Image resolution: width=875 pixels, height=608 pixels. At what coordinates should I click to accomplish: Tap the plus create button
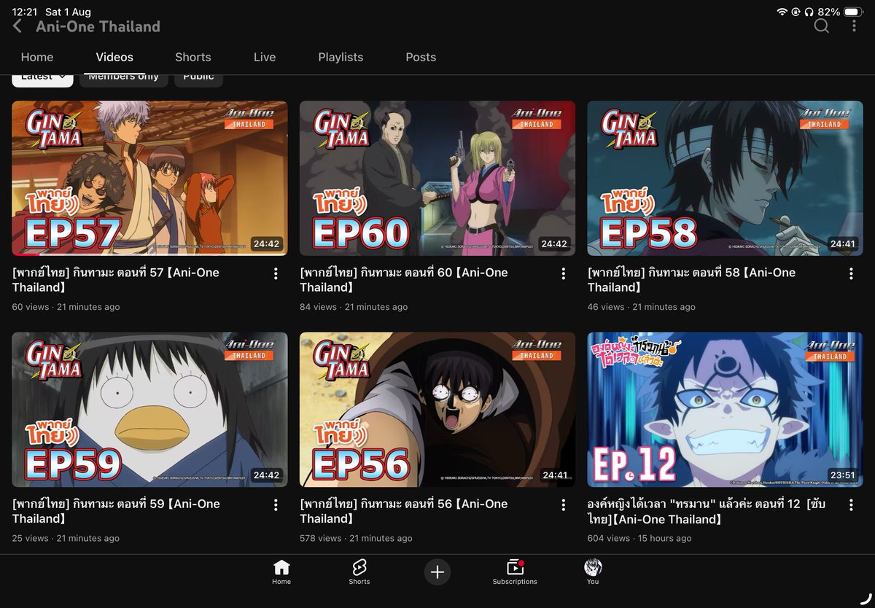tap(437, 572)
